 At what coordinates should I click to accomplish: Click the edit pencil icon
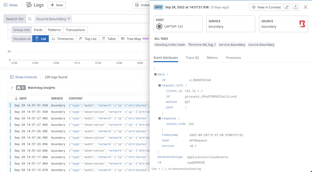pyautogui.click(x=287, y=7)
